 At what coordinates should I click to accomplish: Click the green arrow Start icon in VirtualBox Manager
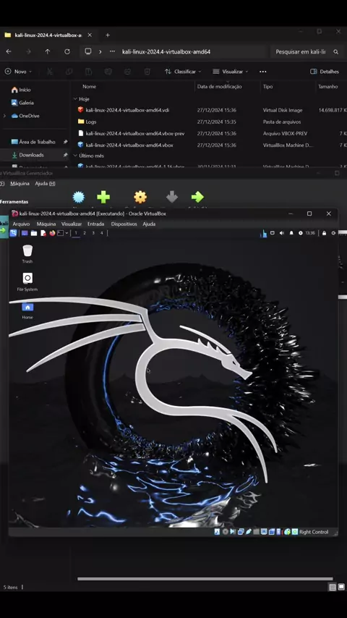pos(197,197)
